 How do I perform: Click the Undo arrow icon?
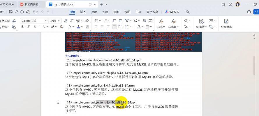34,12
